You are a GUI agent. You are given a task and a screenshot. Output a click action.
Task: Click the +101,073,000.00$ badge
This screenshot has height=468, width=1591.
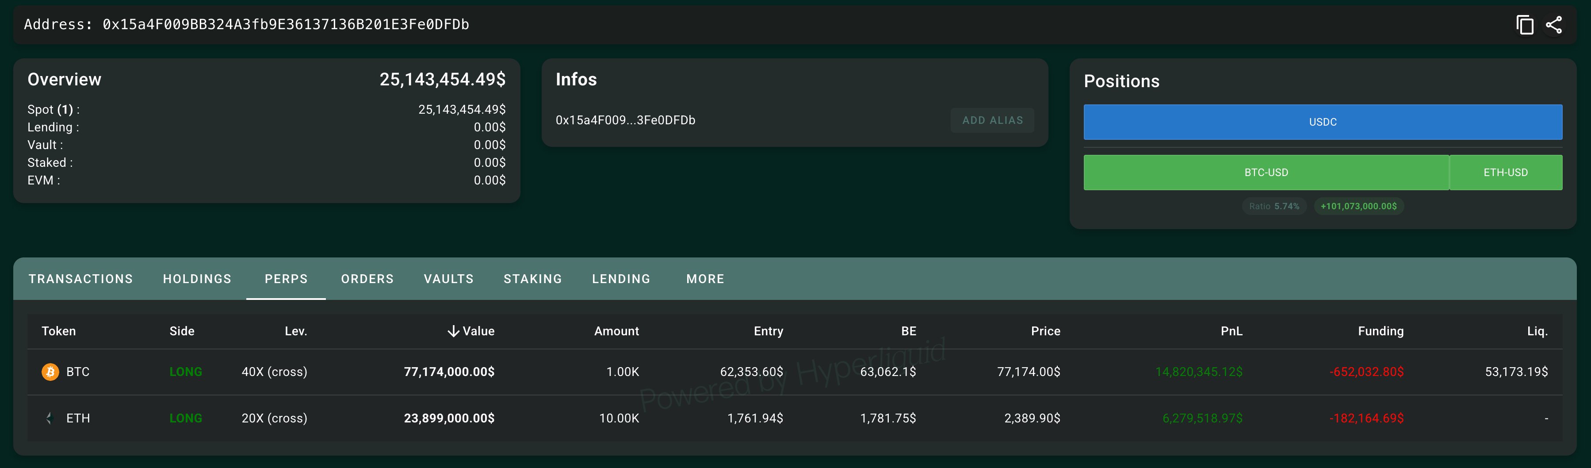pyautogui.click(x=1359, y=207)
